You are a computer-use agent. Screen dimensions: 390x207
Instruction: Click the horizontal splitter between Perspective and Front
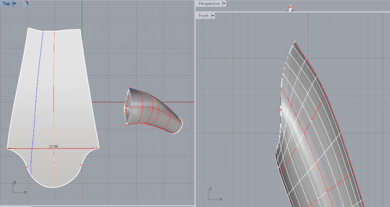(x=292, y=12)
